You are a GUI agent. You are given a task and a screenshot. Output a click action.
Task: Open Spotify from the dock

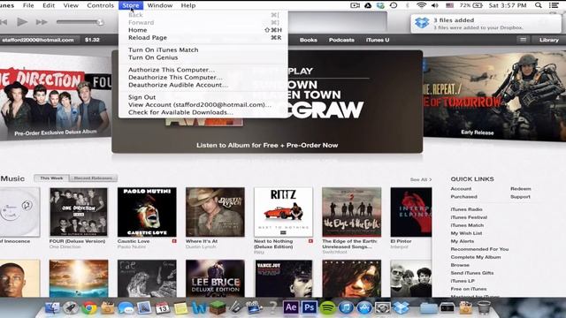coord(328,307)
